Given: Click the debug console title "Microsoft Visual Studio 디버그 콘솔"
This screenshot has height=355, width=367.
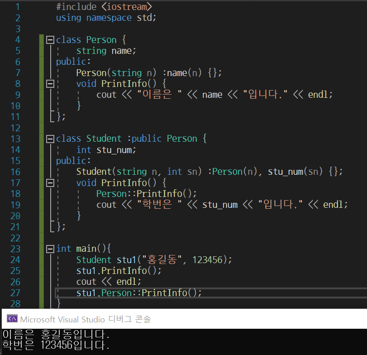Looking at the screenshot, I should coord(86,319).
